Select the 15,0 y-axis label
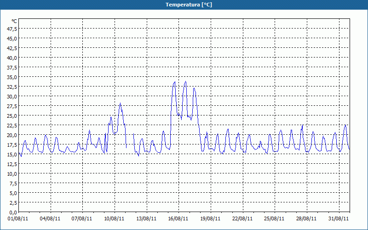The height and width of the screenshot is (230, 368). click(x=12, y=155)
